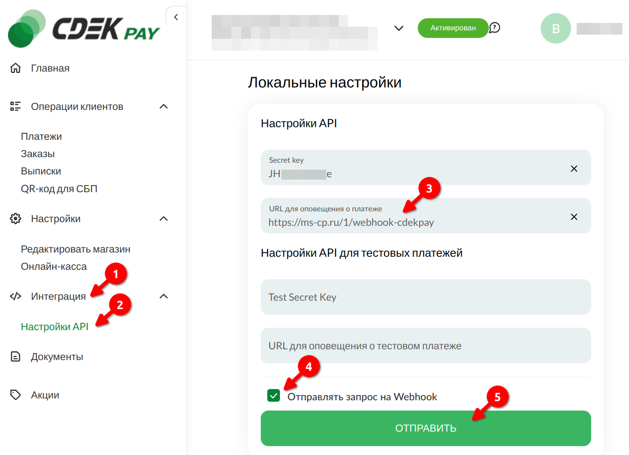This screenshot has width=629, height=455.
Task: Clear the Secret key field
Action: tap(574, 168)
